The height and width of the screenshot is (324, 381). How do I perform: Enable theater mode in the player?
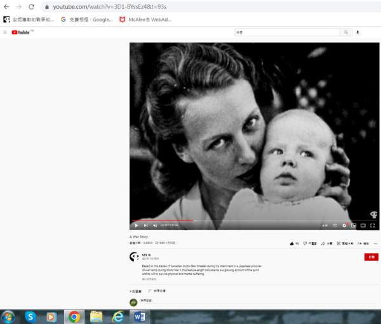[363, 226]
